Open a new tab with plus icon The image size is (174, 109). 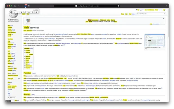pyautogui.click(x=166, y=6)
